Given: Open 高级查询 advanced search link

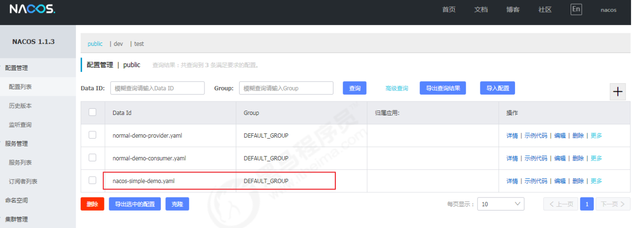Looking at the screenshot, I should click(397, 88).
